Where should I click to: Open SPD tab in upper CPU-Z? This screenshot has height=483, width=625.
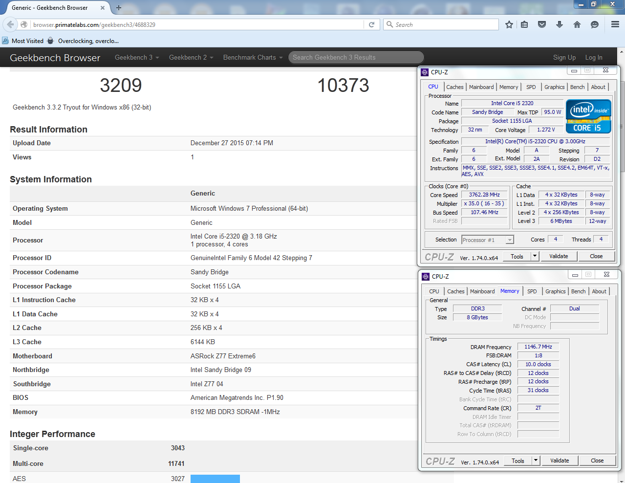click(x=531, y=87)
